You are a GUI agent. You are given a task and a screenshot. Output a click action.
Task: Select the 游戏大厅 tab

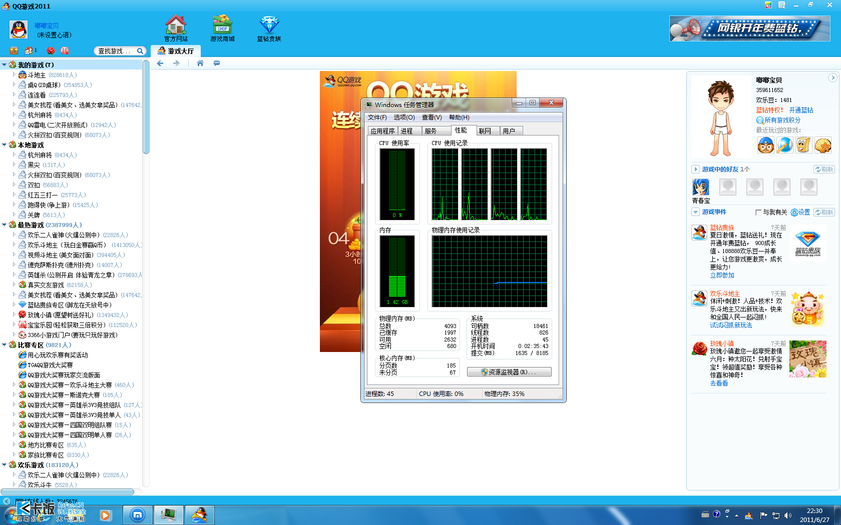(x=176, y=51)
